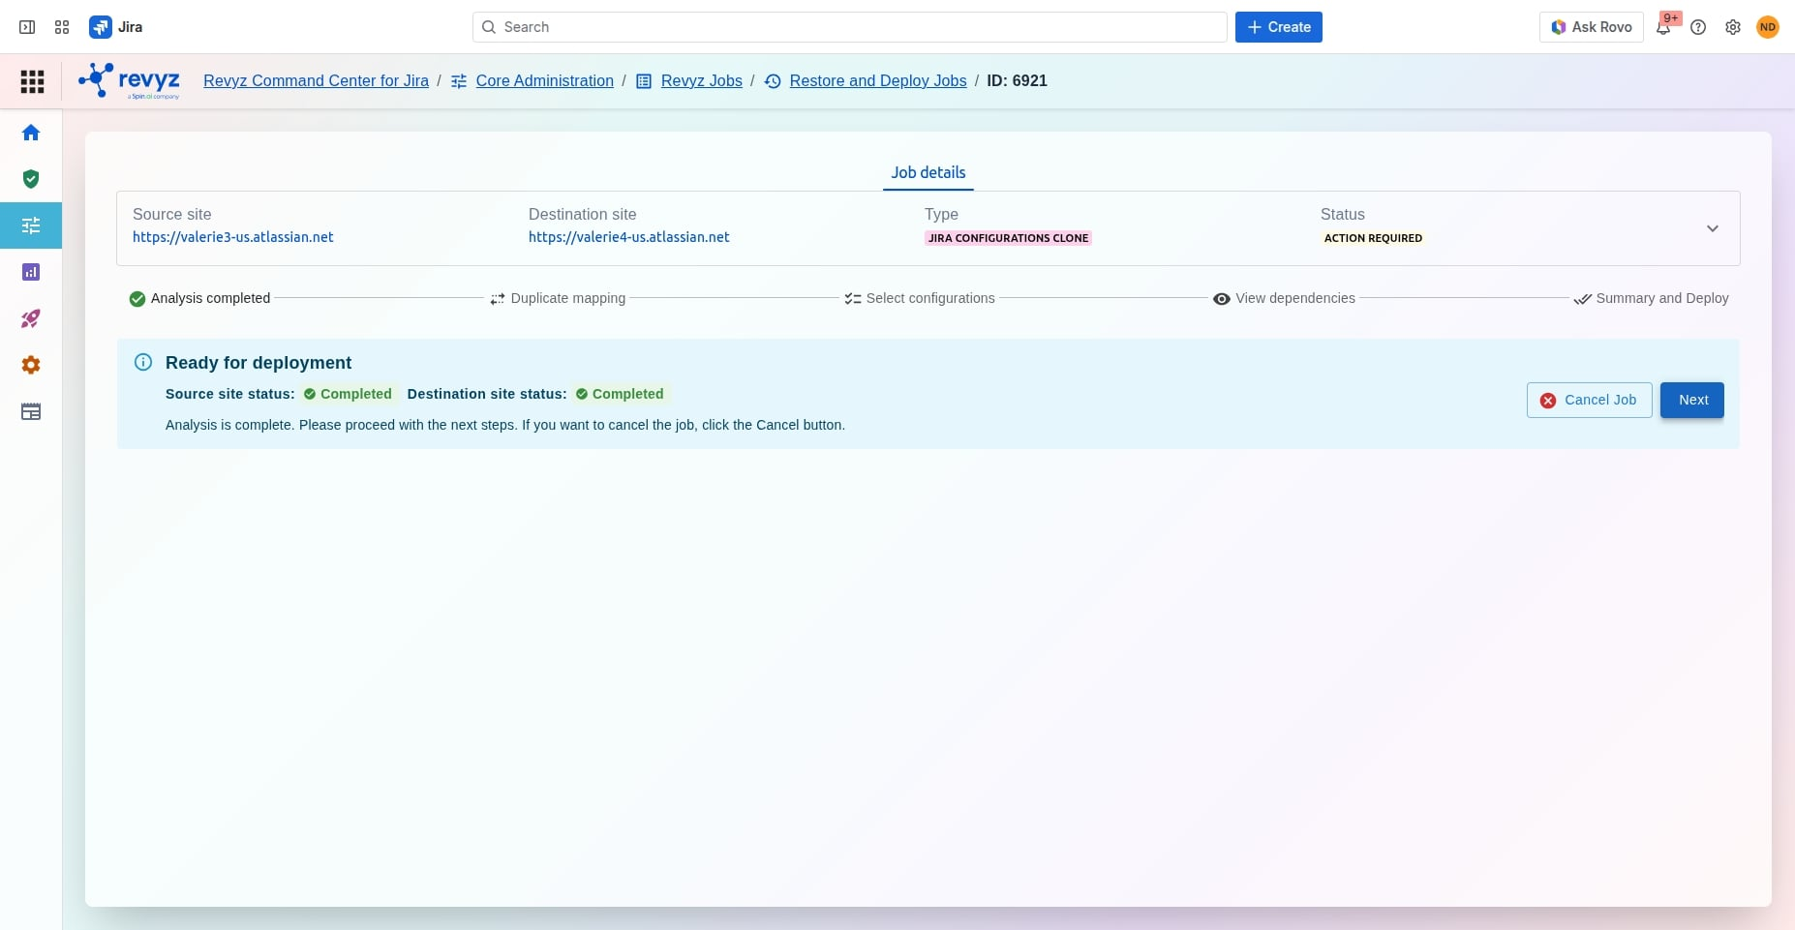Open the Duplicate mapping step
The height and width of the screenshot is (930, 1795).
click(558, 299)
